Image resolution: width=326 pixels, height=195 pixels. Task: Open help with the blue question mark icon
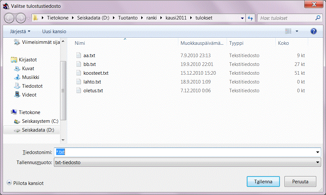313,31
